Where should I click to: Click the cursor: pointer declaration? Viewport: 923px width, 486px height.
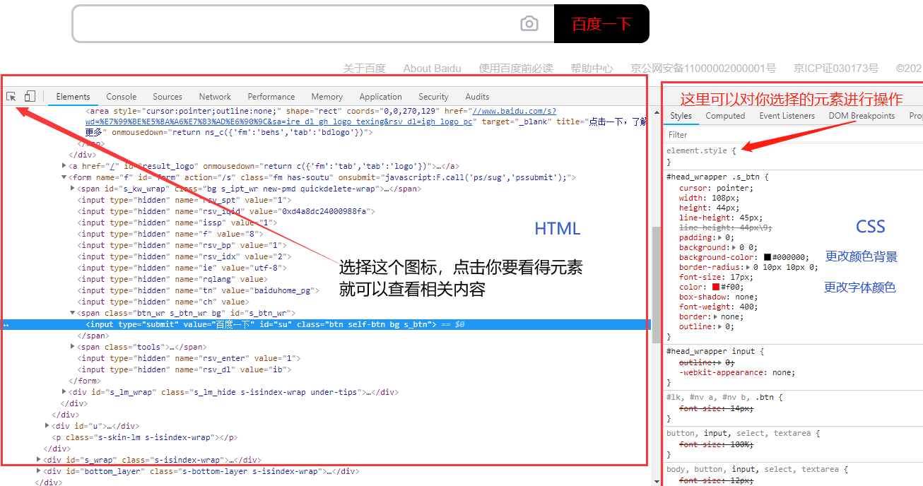[x=716, y=189]
